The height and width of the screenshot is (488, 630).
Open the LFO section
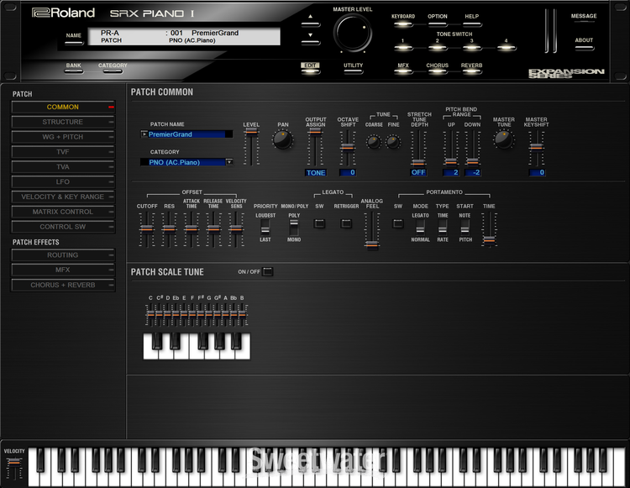63,181
